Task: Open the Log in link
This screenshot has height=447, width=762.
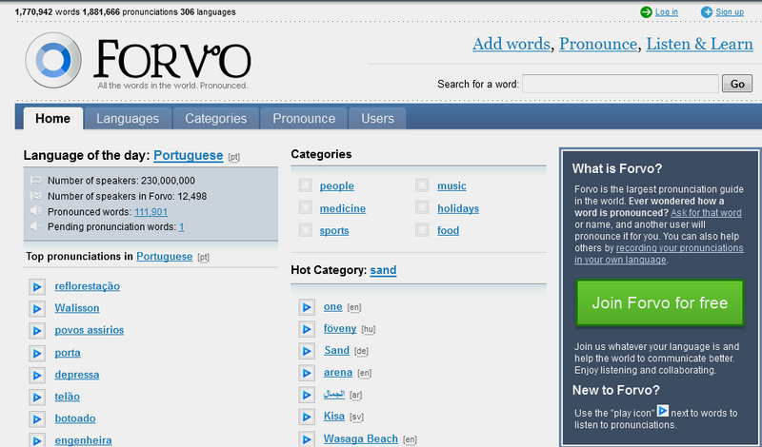Action: pyautogui.click(x=666, y=12)
